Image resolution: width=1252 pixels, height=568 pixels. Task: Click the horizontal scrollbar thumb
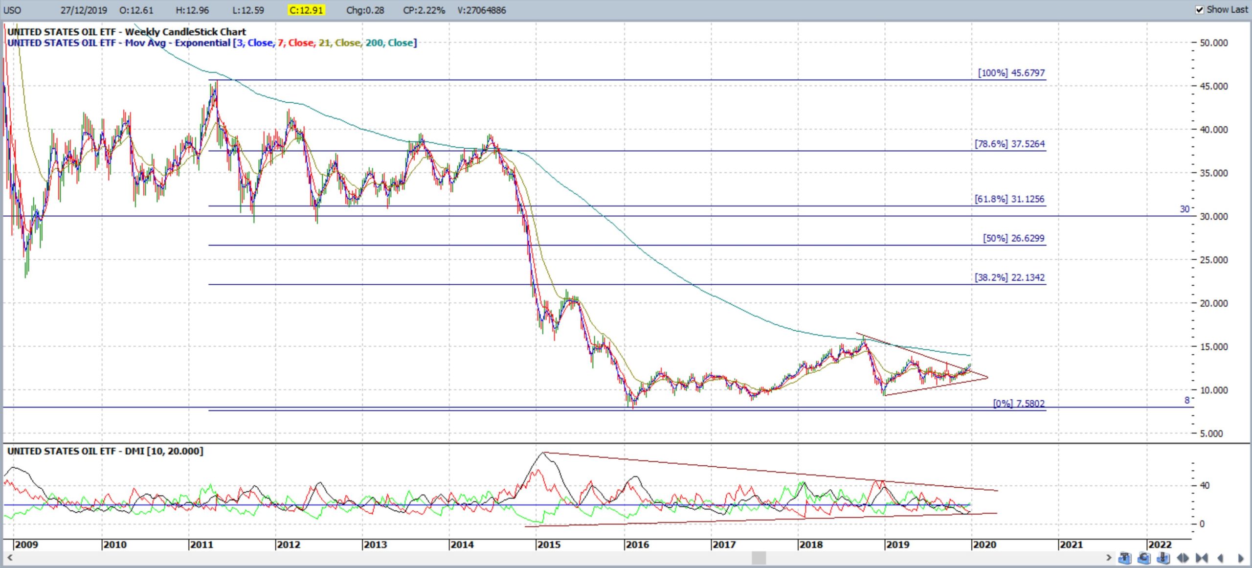click(x=759, y=557)
